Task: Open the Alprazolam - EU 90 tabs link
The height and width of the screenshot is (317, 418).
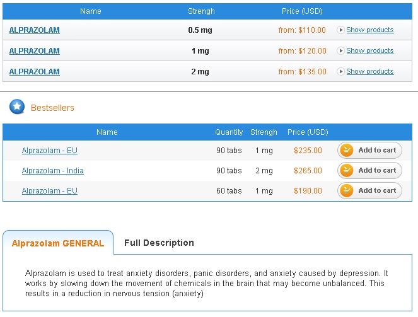Action: (50, 151)
